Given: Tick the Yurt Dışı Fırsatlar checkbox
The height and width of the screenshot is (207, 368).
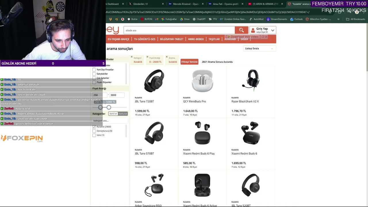Looking at the screenshot, I should 94,70.
